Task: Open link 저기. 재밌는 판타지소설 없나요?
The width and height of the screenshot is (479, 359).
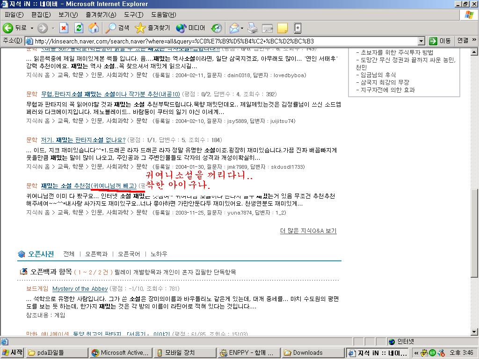Action: point(83,140)
